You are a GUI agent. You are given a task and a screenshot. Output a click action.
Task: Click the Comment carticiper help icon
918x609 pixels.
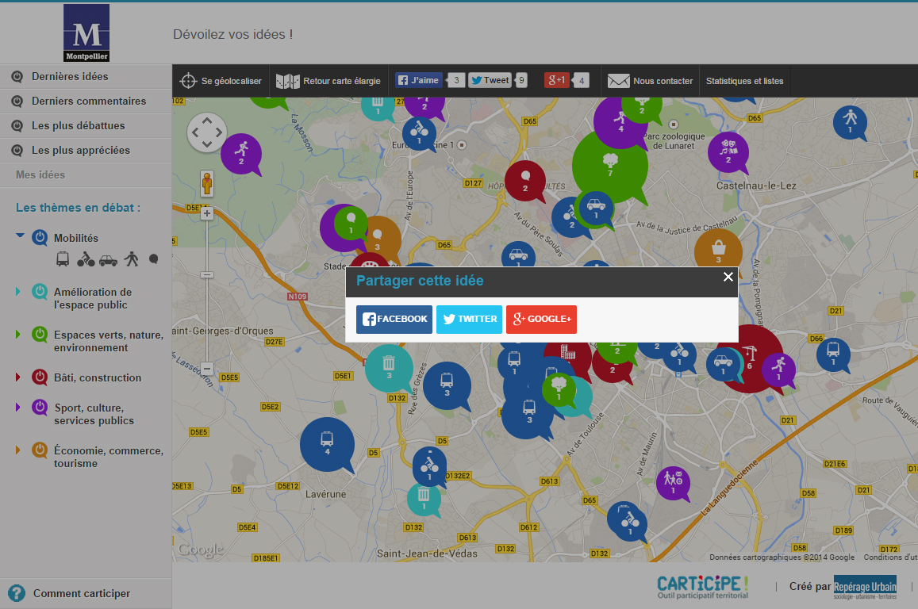[16, 593]
